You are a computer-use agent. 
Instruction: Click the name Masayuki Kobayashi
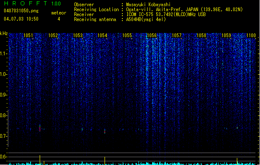148,5
